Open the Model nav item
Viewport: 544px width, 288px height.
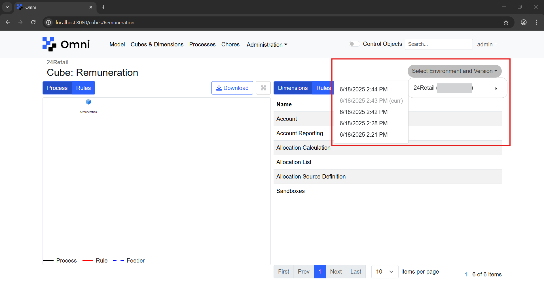117,44
